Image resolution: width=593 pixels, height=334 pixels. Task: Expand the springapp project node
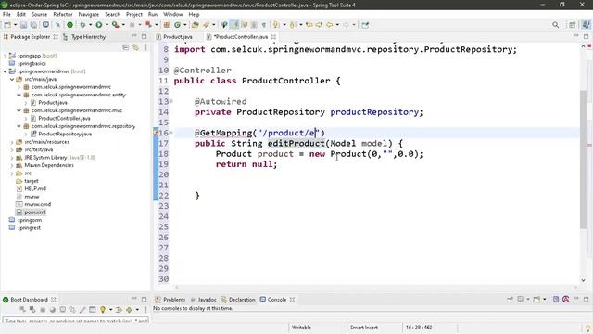click(5, 56)
